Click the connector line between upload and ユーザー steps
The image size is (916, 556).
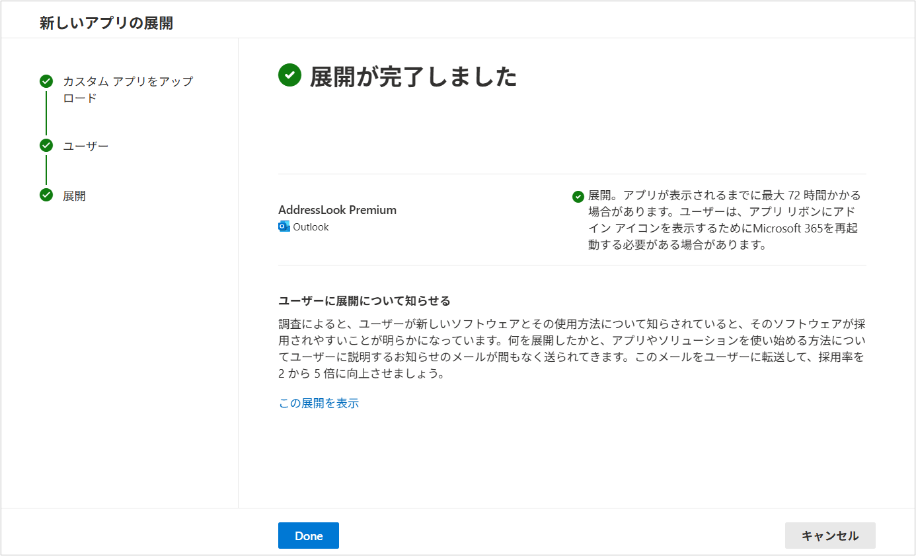click(x=46, y=113)
